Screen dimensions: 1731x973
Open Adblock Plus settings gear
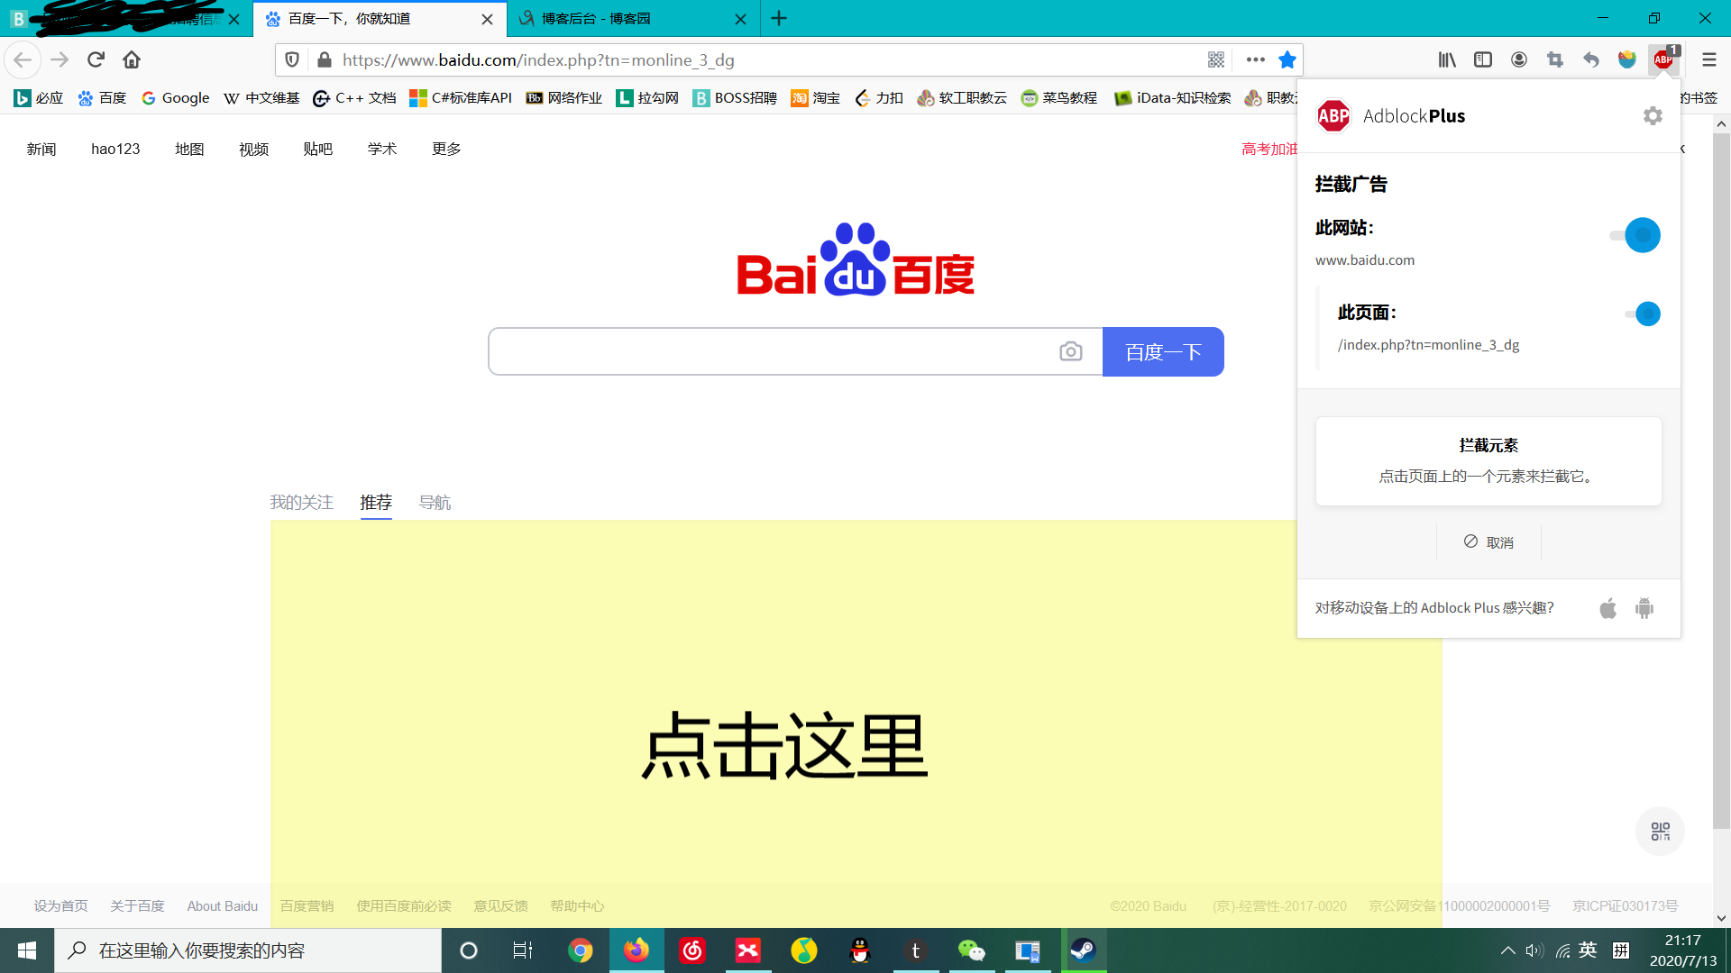click(1652, 116)
